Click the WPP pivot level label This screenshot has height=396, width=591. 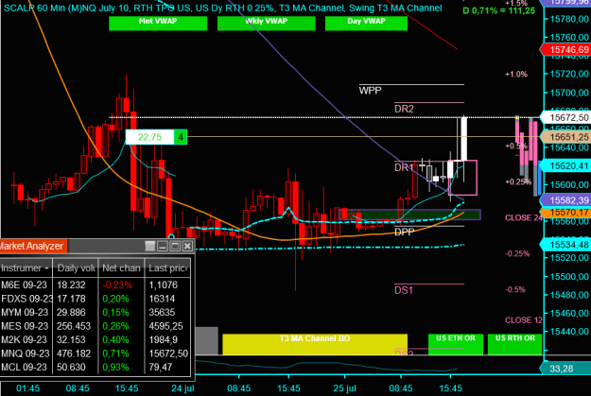pyautogui.click(x=370, y=91)
